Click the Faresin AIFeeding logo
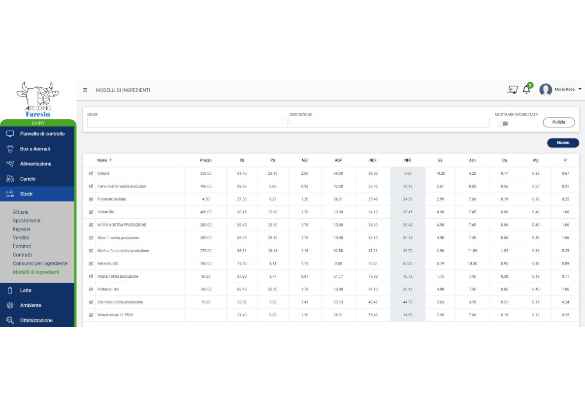 (x=38, y=99)
